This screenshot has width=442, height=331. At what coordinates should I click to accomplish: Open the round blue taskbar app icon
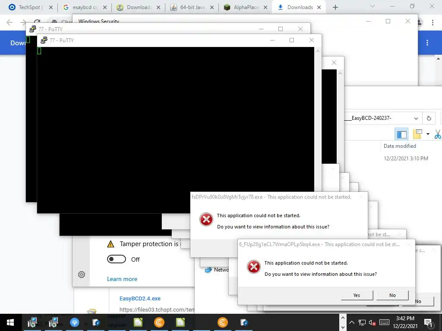75,322
